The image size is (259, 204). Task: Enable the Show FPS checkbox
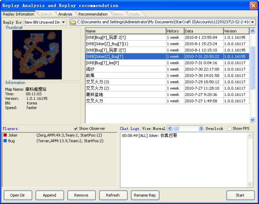(229, 129)
